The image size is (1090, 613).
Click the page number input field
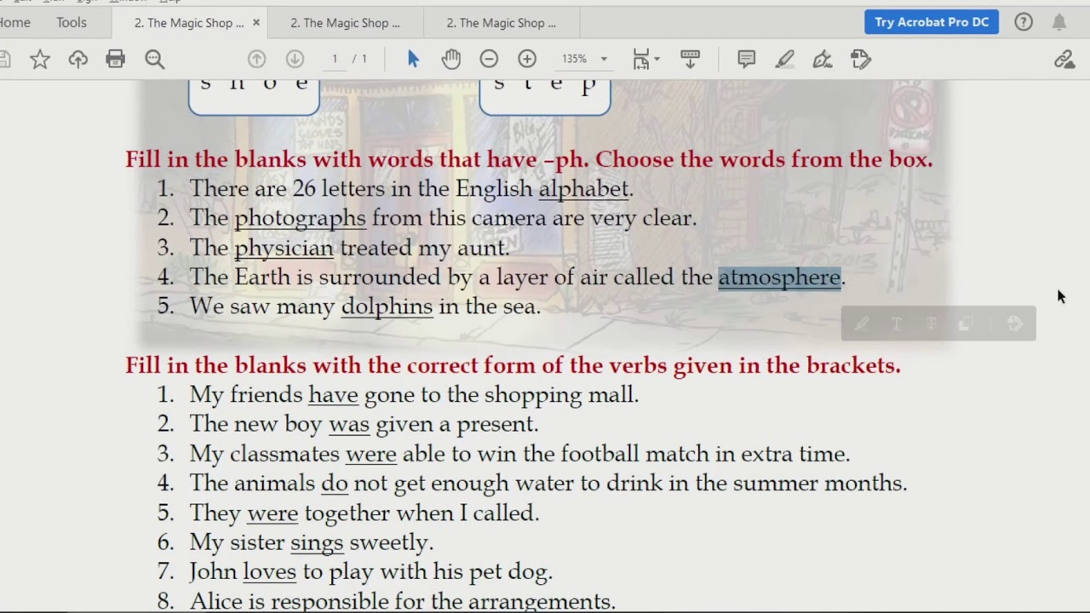[x=335, y=59]
